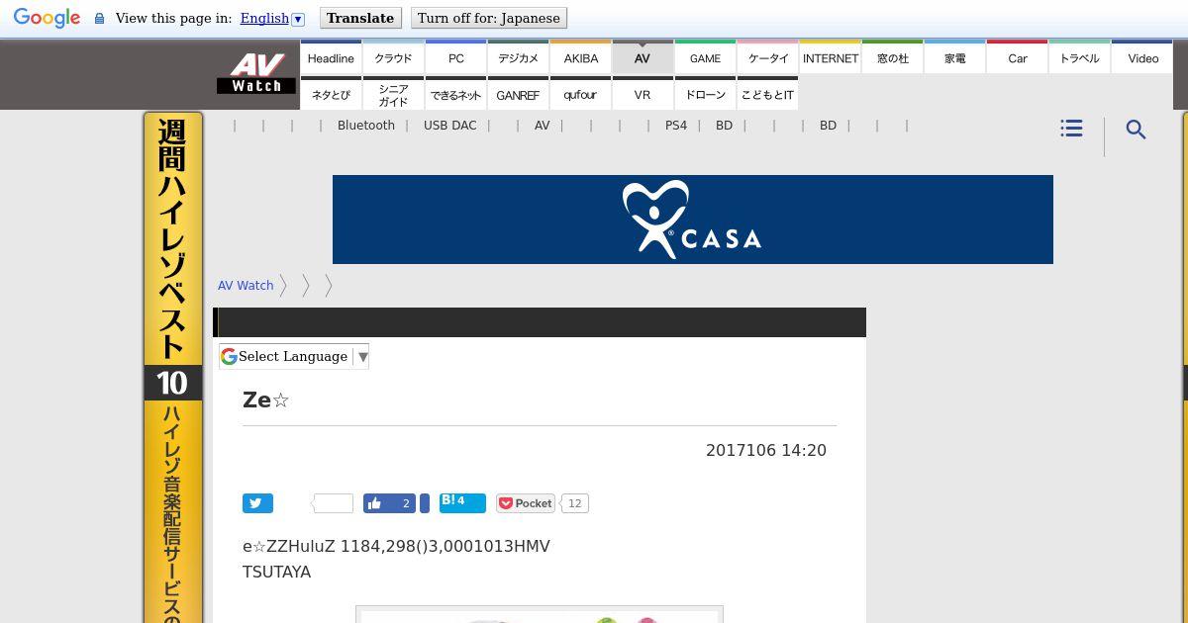Click the USB DAC topic link
Image resolution: width=1188 pixels, height=623 pixels.
[x=450, y=126]
